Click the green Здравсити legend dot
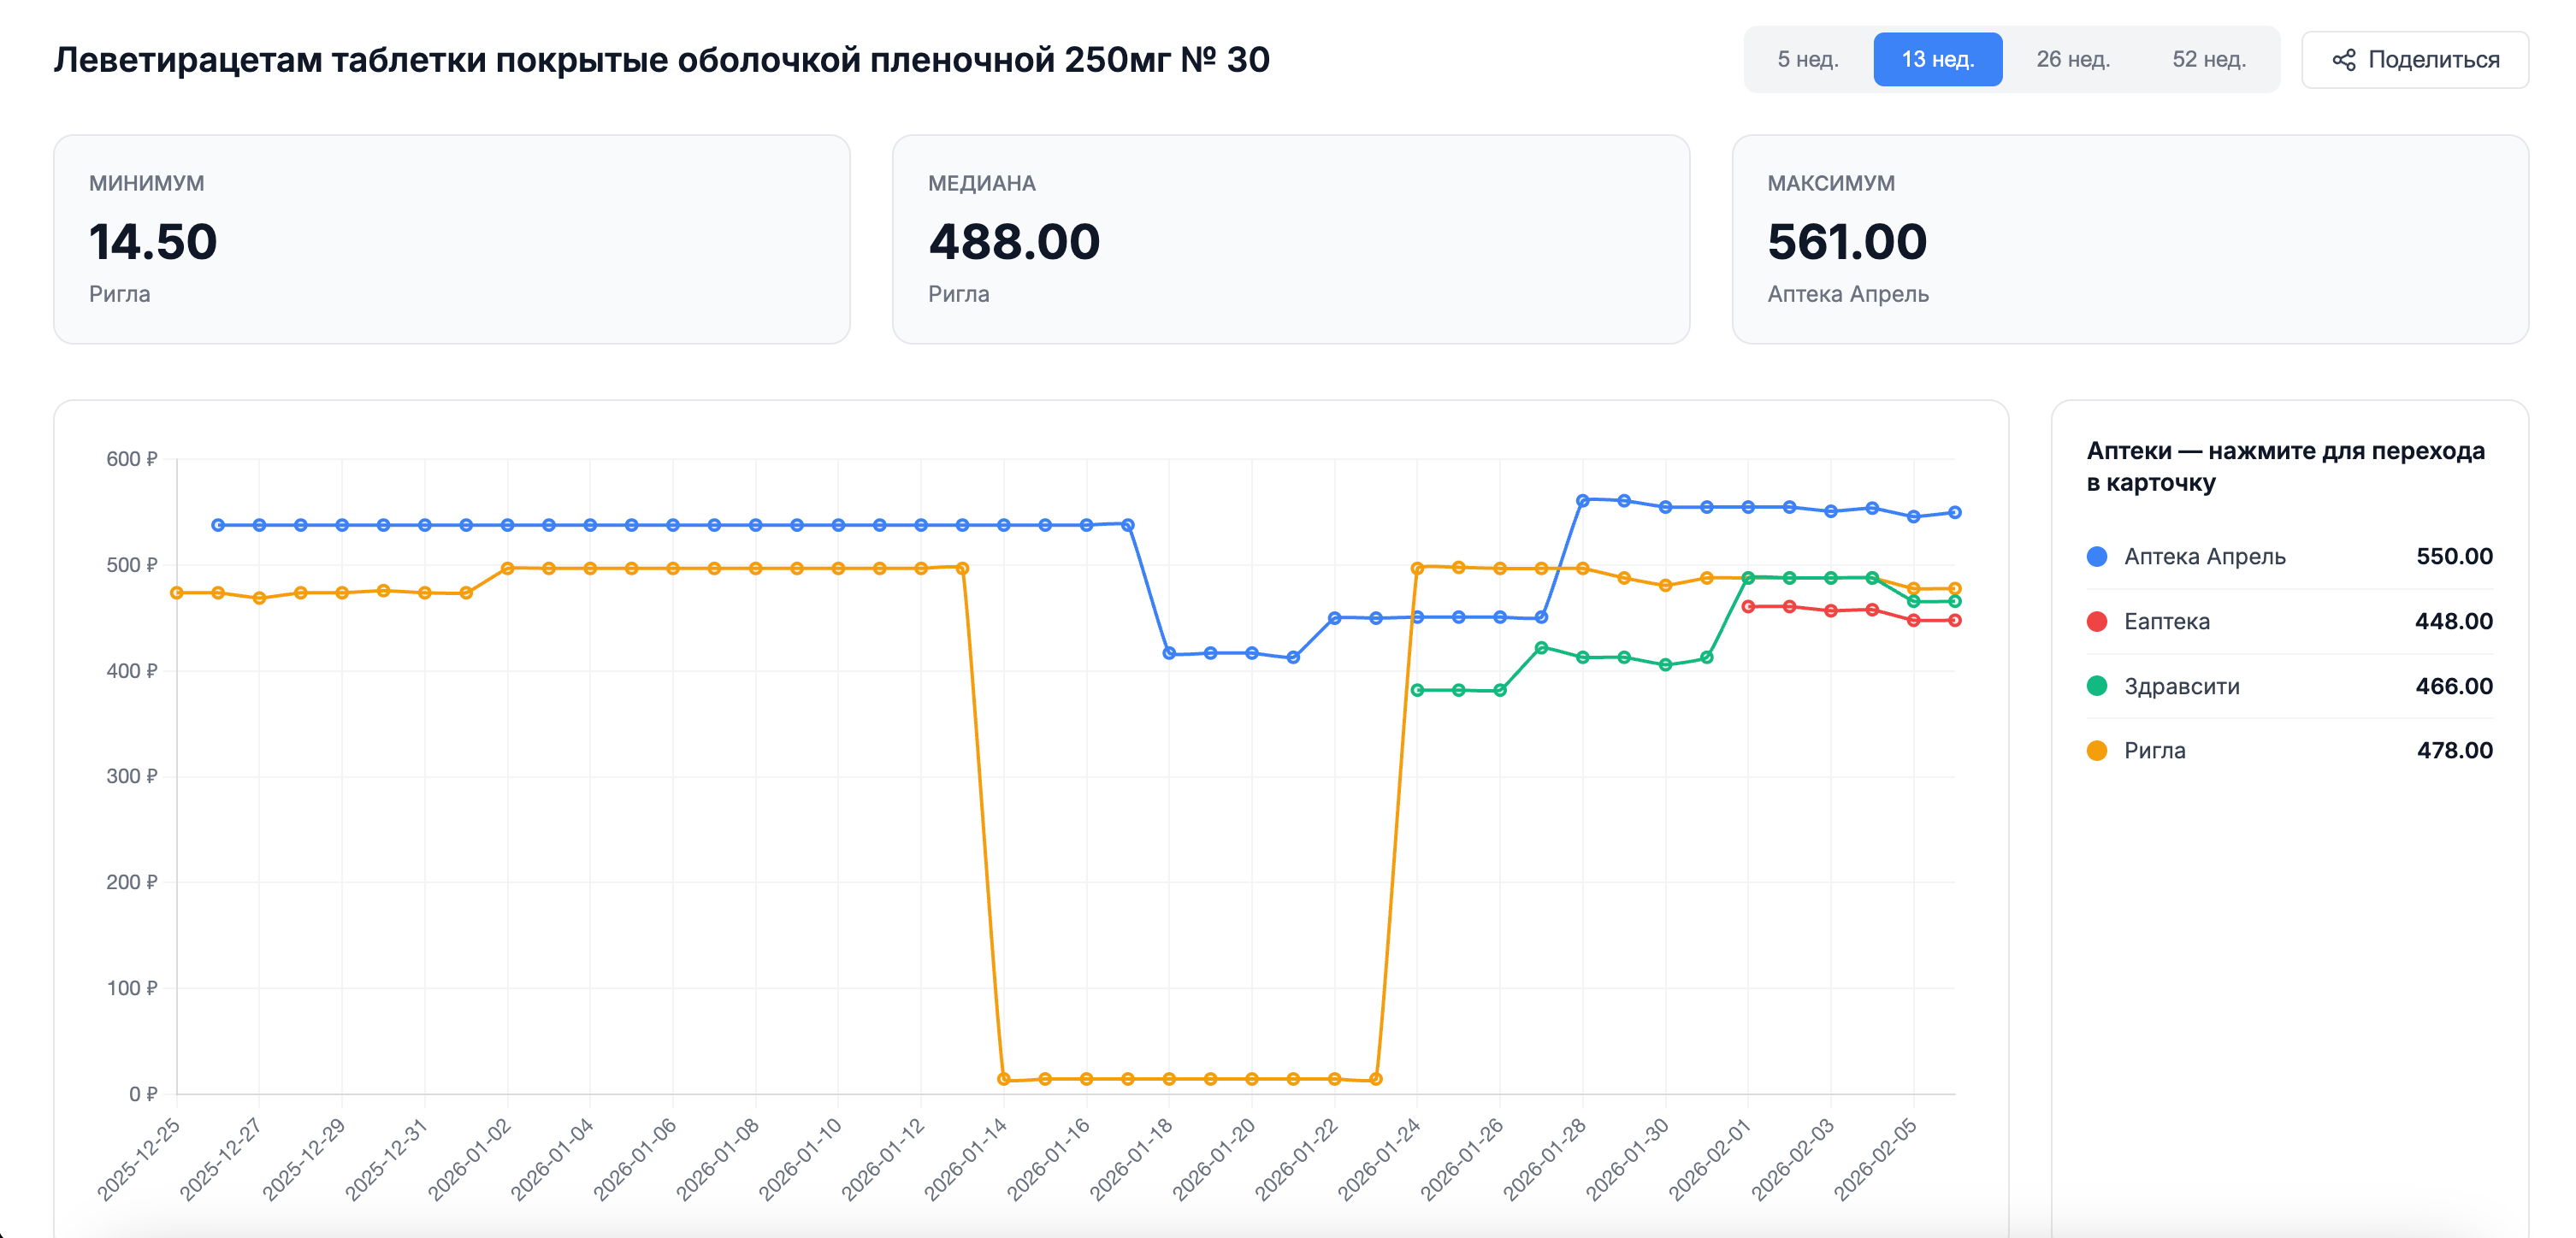2576x1238 pixels. coord(2097,686)
